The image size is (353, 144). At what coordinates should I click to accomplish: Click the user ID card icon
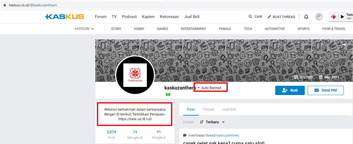tap(296, 77)
